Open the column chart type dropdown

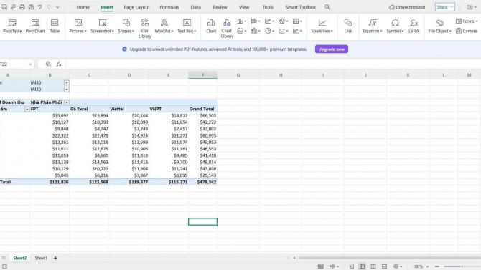point(242,21)
